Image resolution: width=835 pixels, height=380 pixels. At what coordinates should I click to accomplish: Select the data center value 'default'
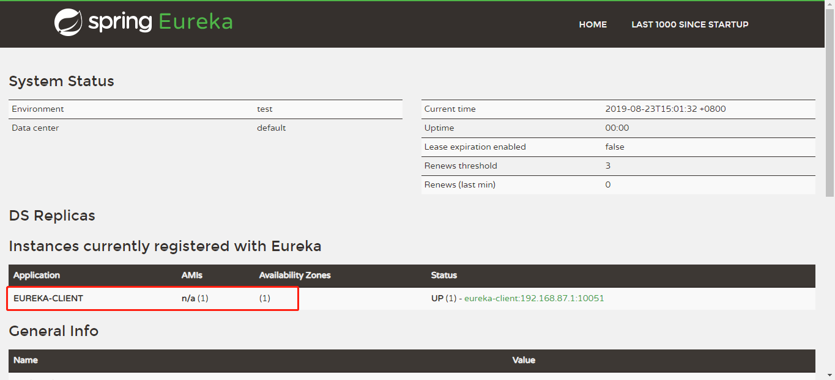272,128
